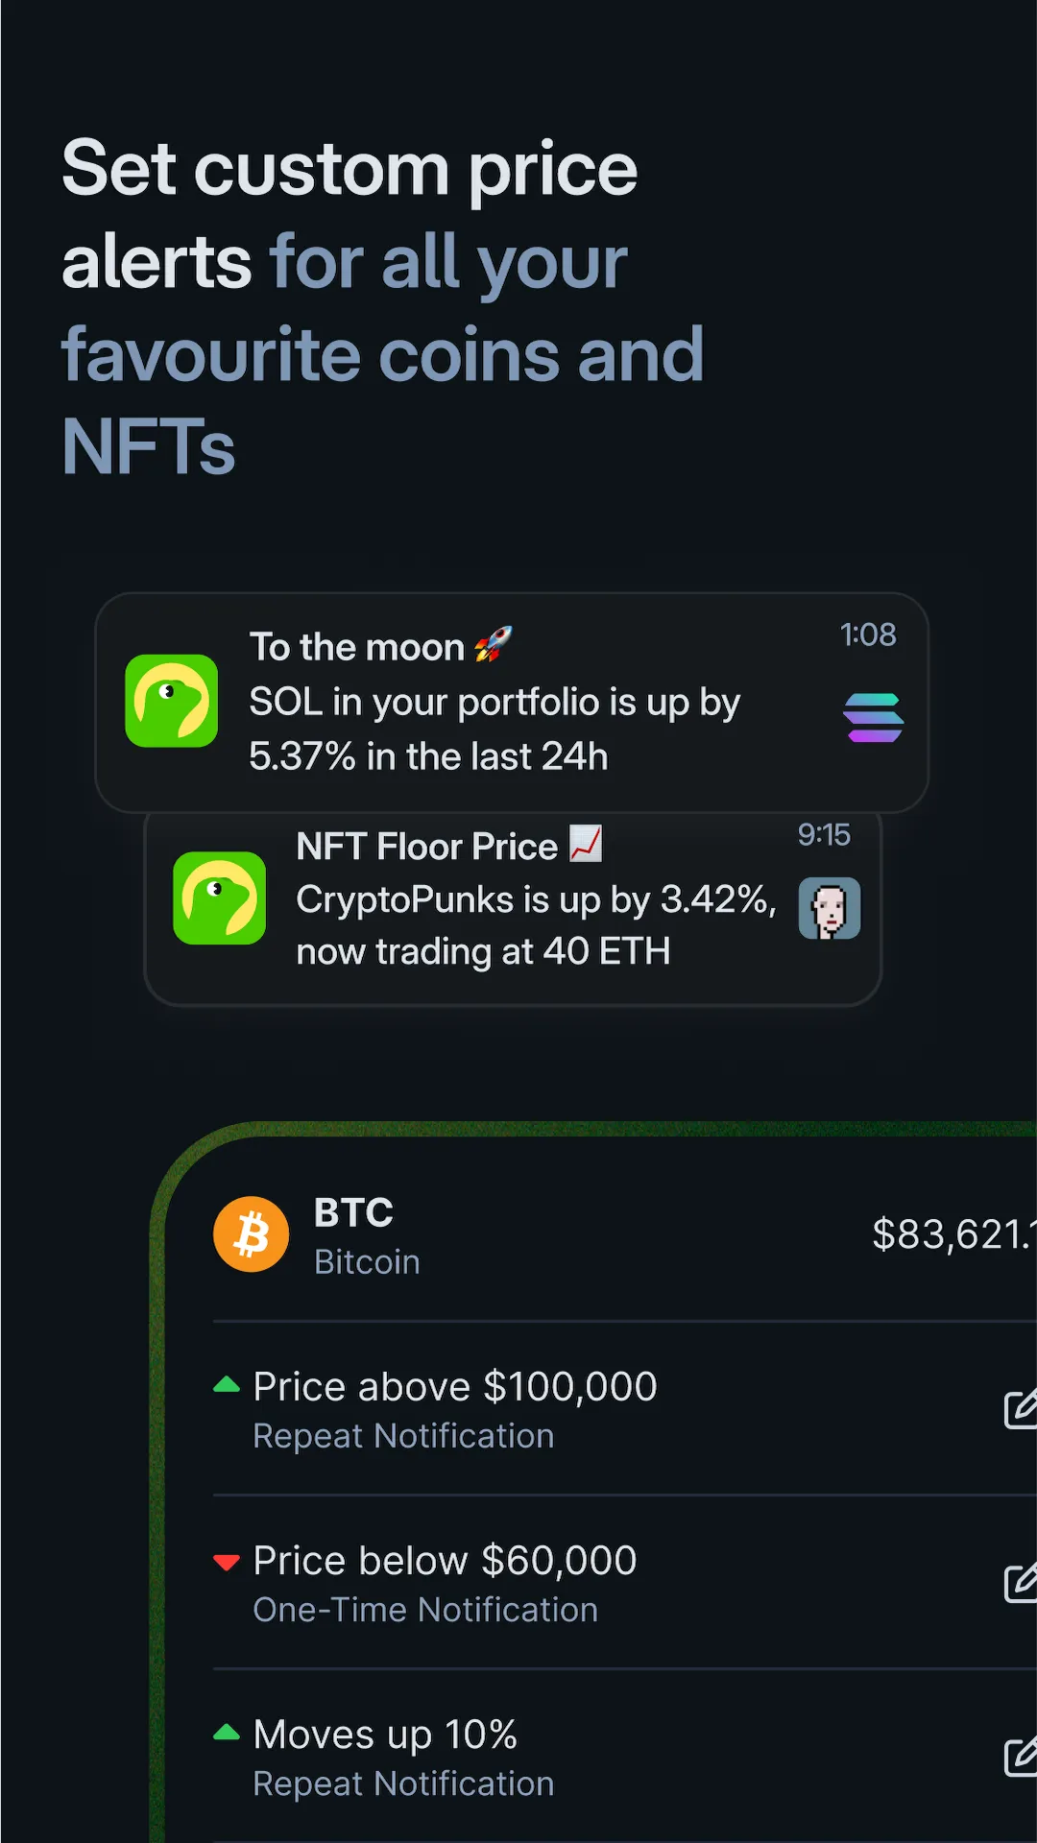Expand the SOL portfolio notification

click(512, 701)
